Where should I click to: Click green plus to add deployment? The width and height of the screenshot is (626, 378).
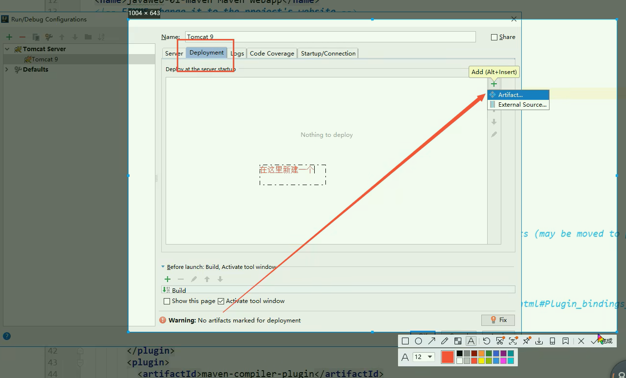tap(494, 84)
